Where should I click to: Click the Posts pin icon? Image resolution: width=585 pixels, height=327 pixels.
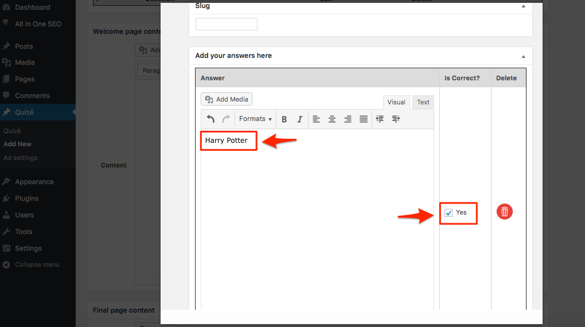(6, 46)
